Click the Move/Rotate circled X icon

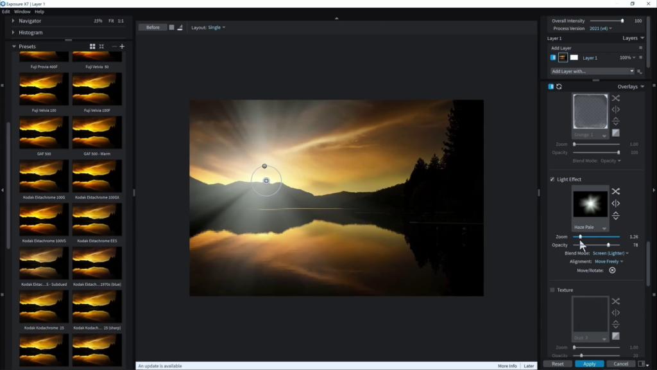coord(612,270)
